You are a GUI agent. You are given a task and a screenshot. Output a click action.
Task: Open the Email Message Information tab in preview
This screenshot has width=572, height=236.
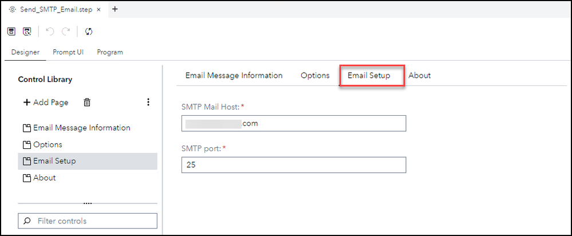point(234,76)
